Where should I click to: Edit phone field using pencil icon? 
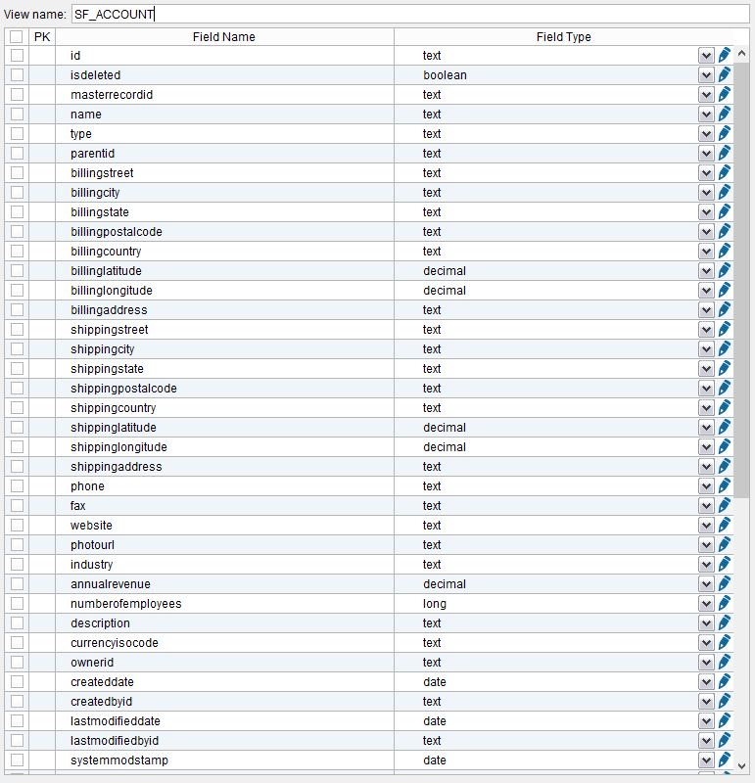(x=724, y=485)
